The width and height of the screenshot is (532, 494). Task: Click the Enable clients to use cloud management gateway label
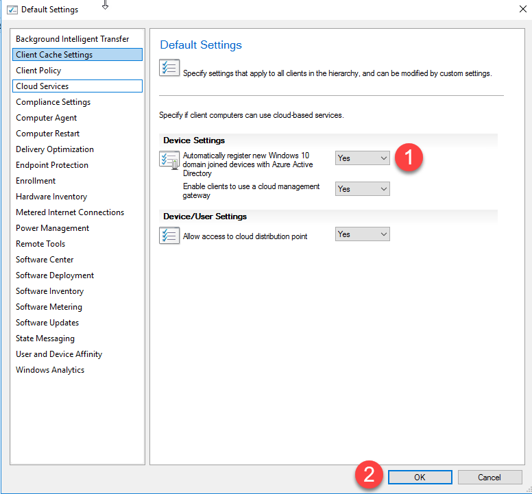pyautogui.click(x=251, y=191)
